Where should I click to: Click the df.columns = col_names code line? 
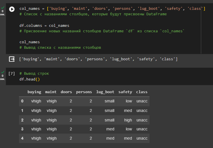pos(44,25)
